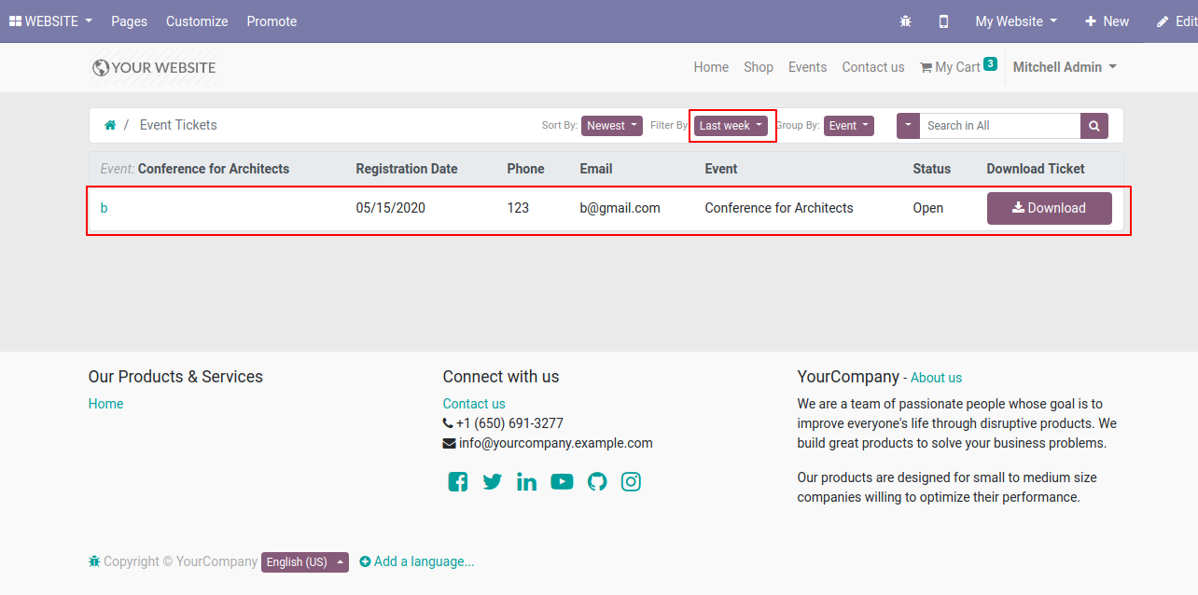The image size is (1198, 595).
Task: Open the Pages menu
Action: (129, 21)
